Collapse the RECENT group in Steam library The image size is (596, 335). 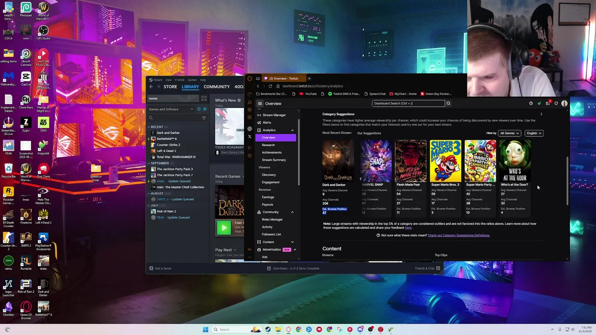156,127
